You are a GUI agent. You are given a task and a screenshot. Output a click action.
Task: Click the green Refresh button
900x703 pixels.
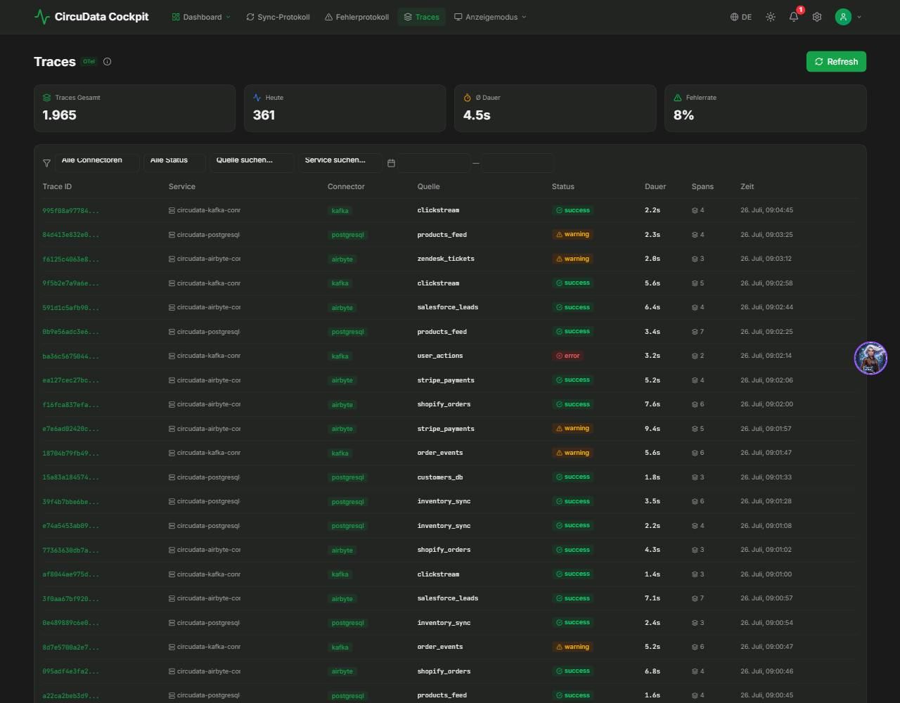(836, 62)
